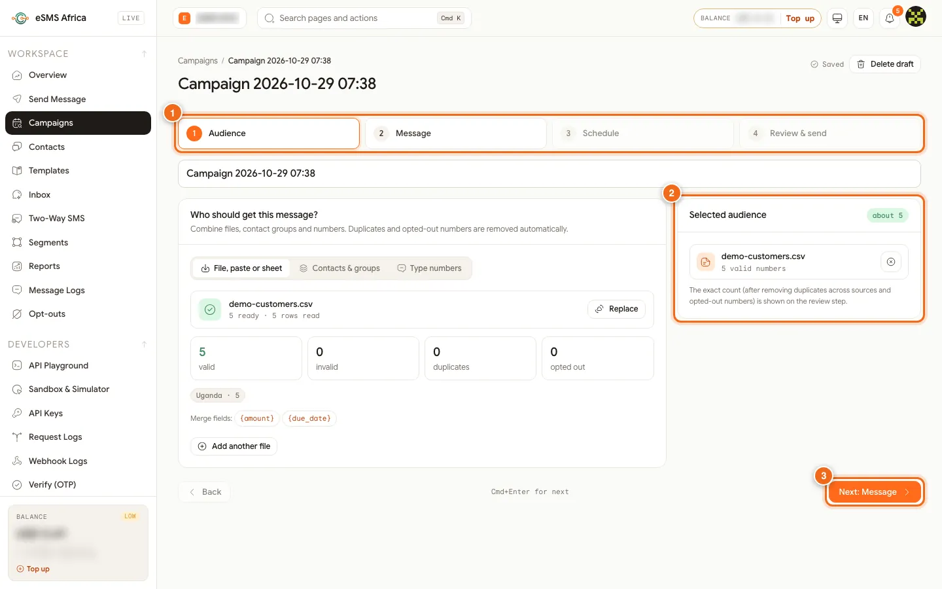The width and height of the screenshot is (942, 589).
Task: Click the API Keys key icon
Action: [x=17, y=413]
